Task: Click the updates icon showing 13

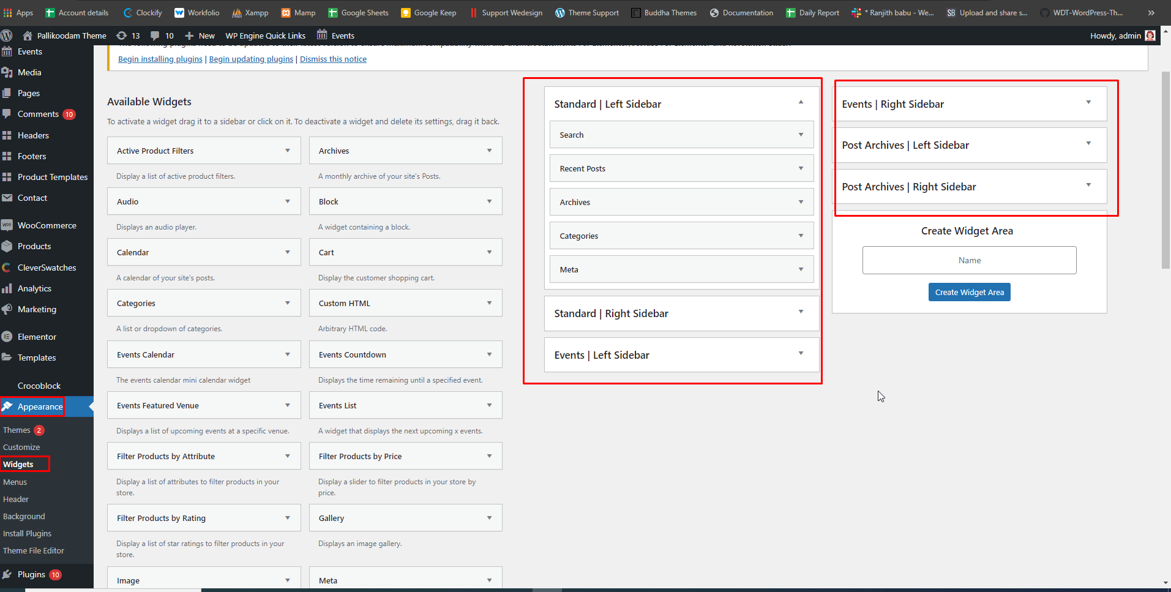Action: coord(121,36)
